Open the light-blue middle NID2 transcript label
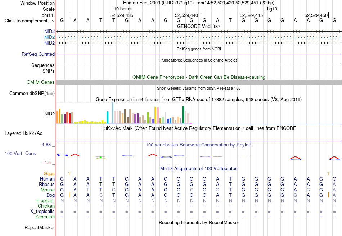Image resolution: width=342 pixels, height=236 pixels. [x=50, y=37]
